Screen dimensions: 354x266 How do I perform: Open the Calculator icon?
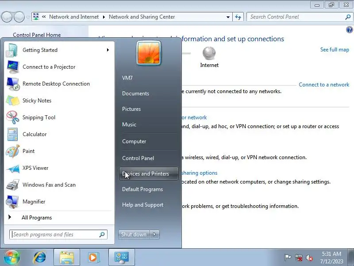(12, 134)
